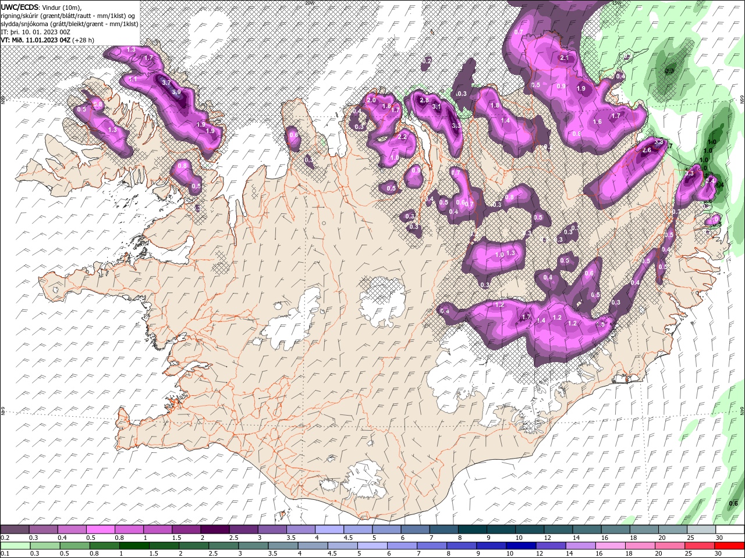The height and width of the screenshot is (558, 745).
Task: Click the 'slydda/snjókoma' legend description line
Action: [x=69, y=24]
